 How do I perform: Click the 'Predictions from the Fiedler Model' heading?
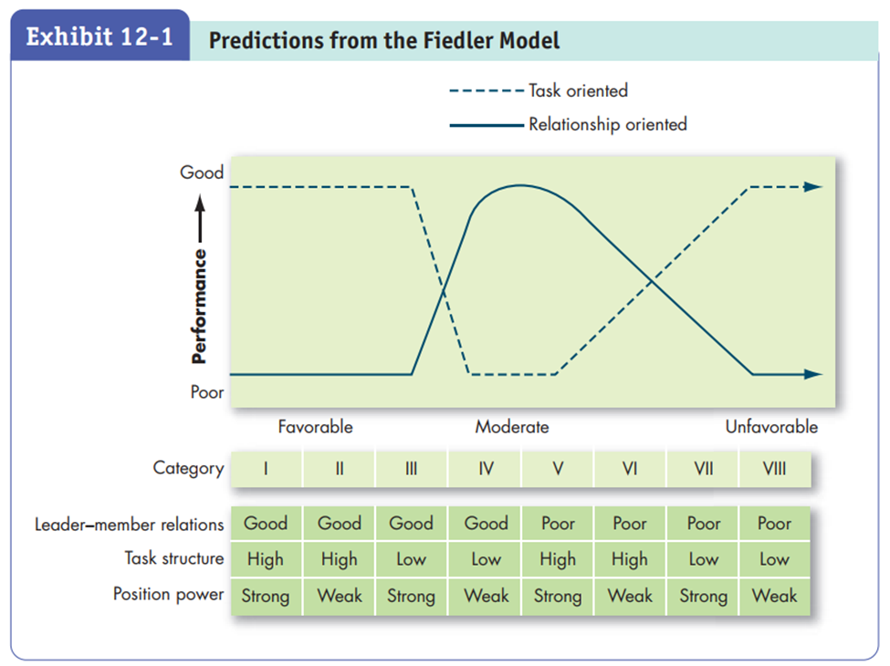pos(383,41)
